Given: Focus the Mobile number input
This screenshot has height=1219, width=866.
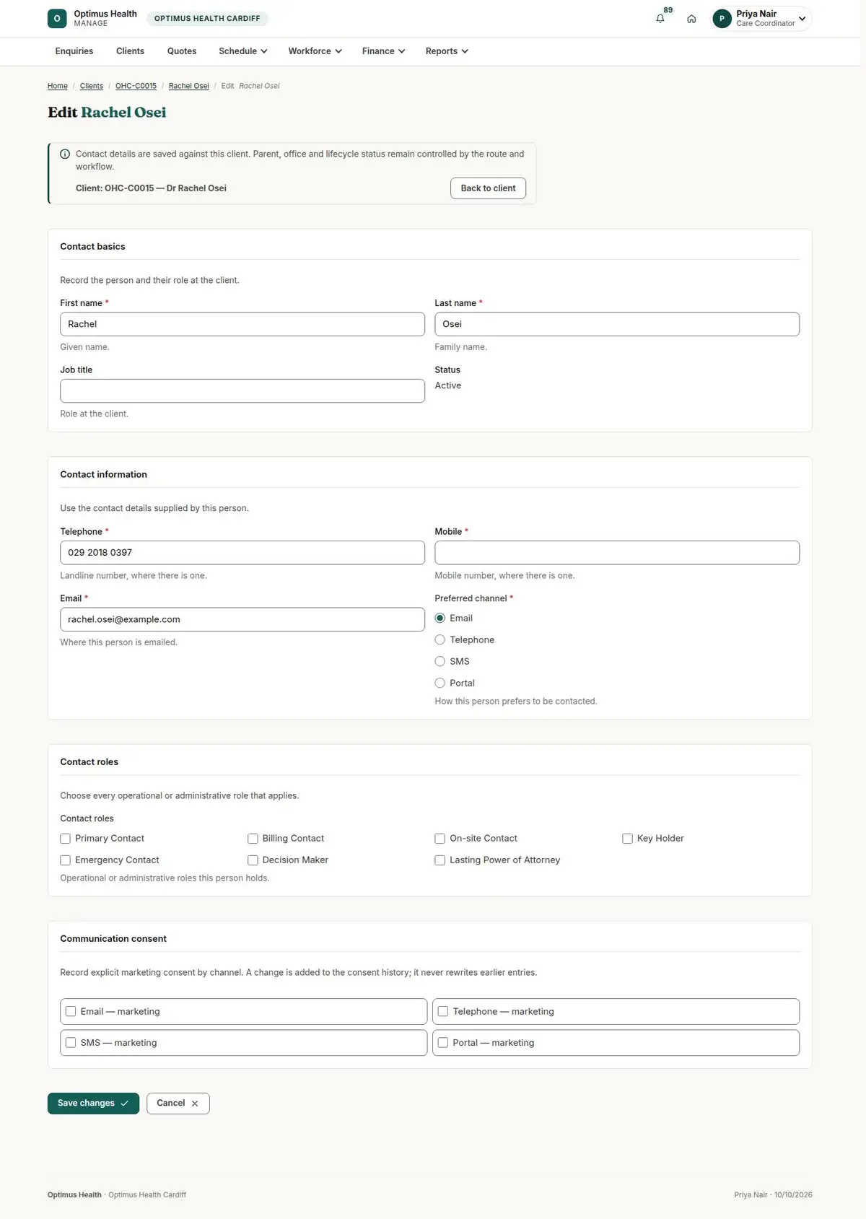Looking at the screenshot, I should click(x=617, y=553).
